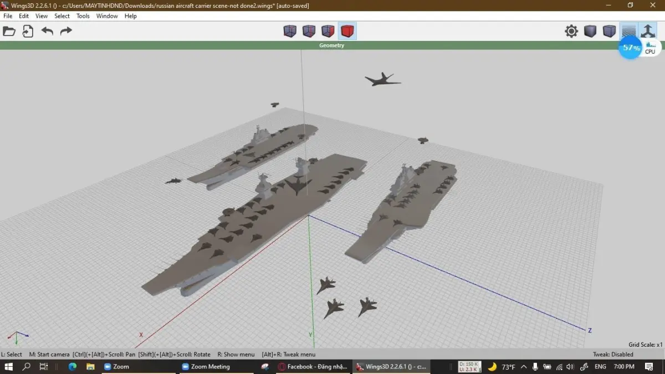Expand the Window menu
The height and width of the screenshot is (374, 665).
(107, 16)
